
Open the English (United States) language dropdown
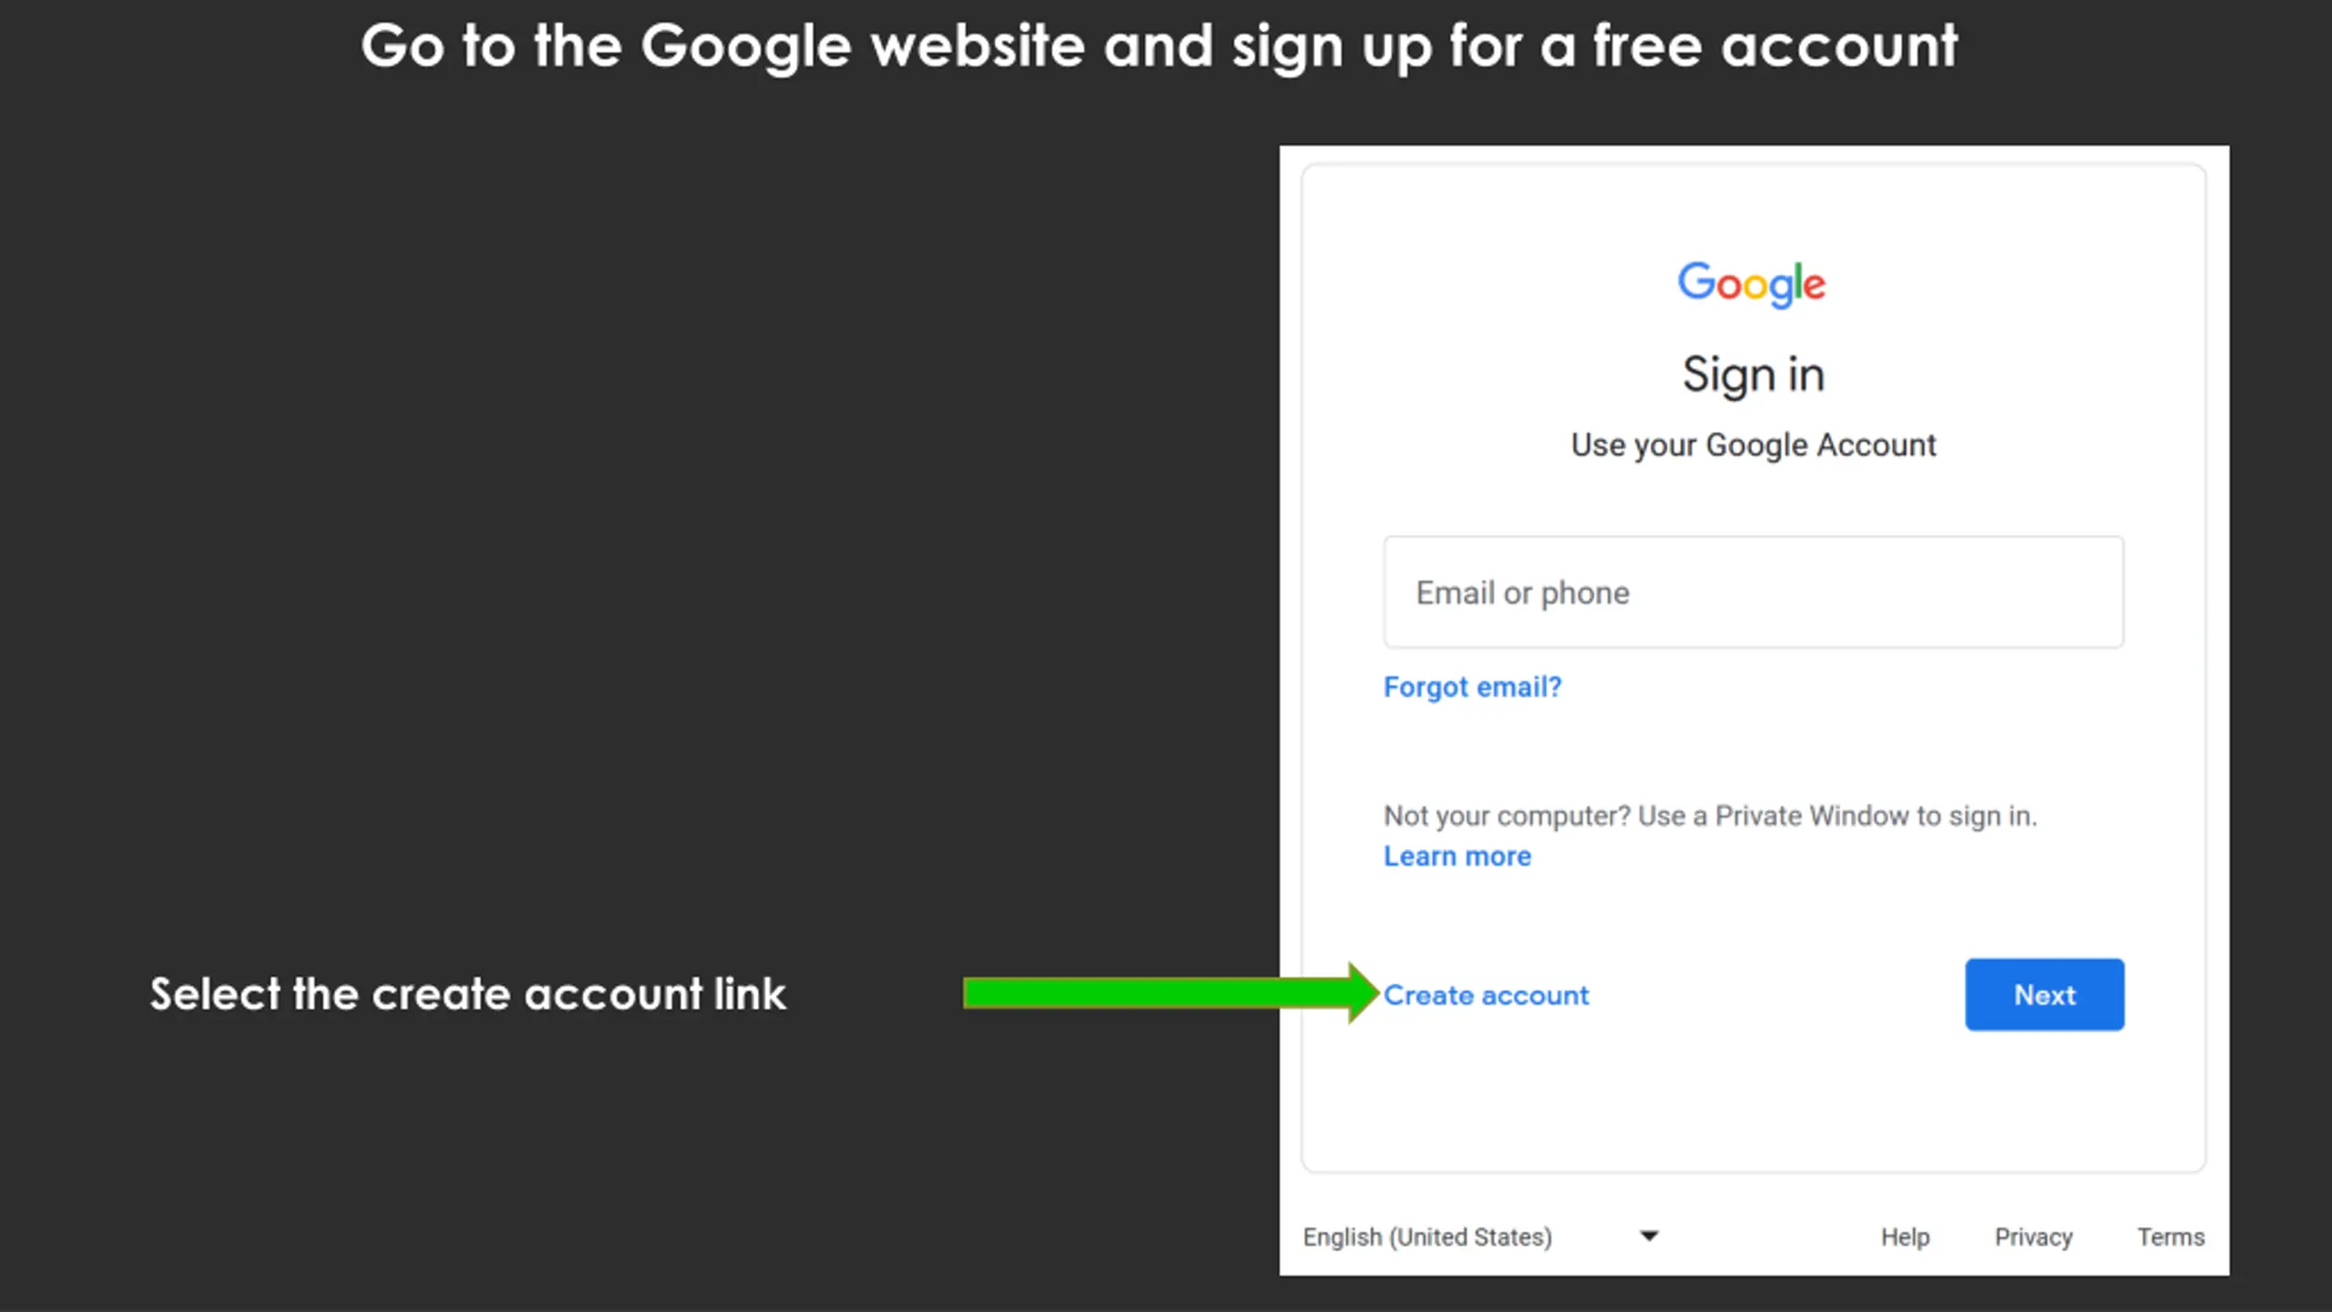(1481, 1236)
